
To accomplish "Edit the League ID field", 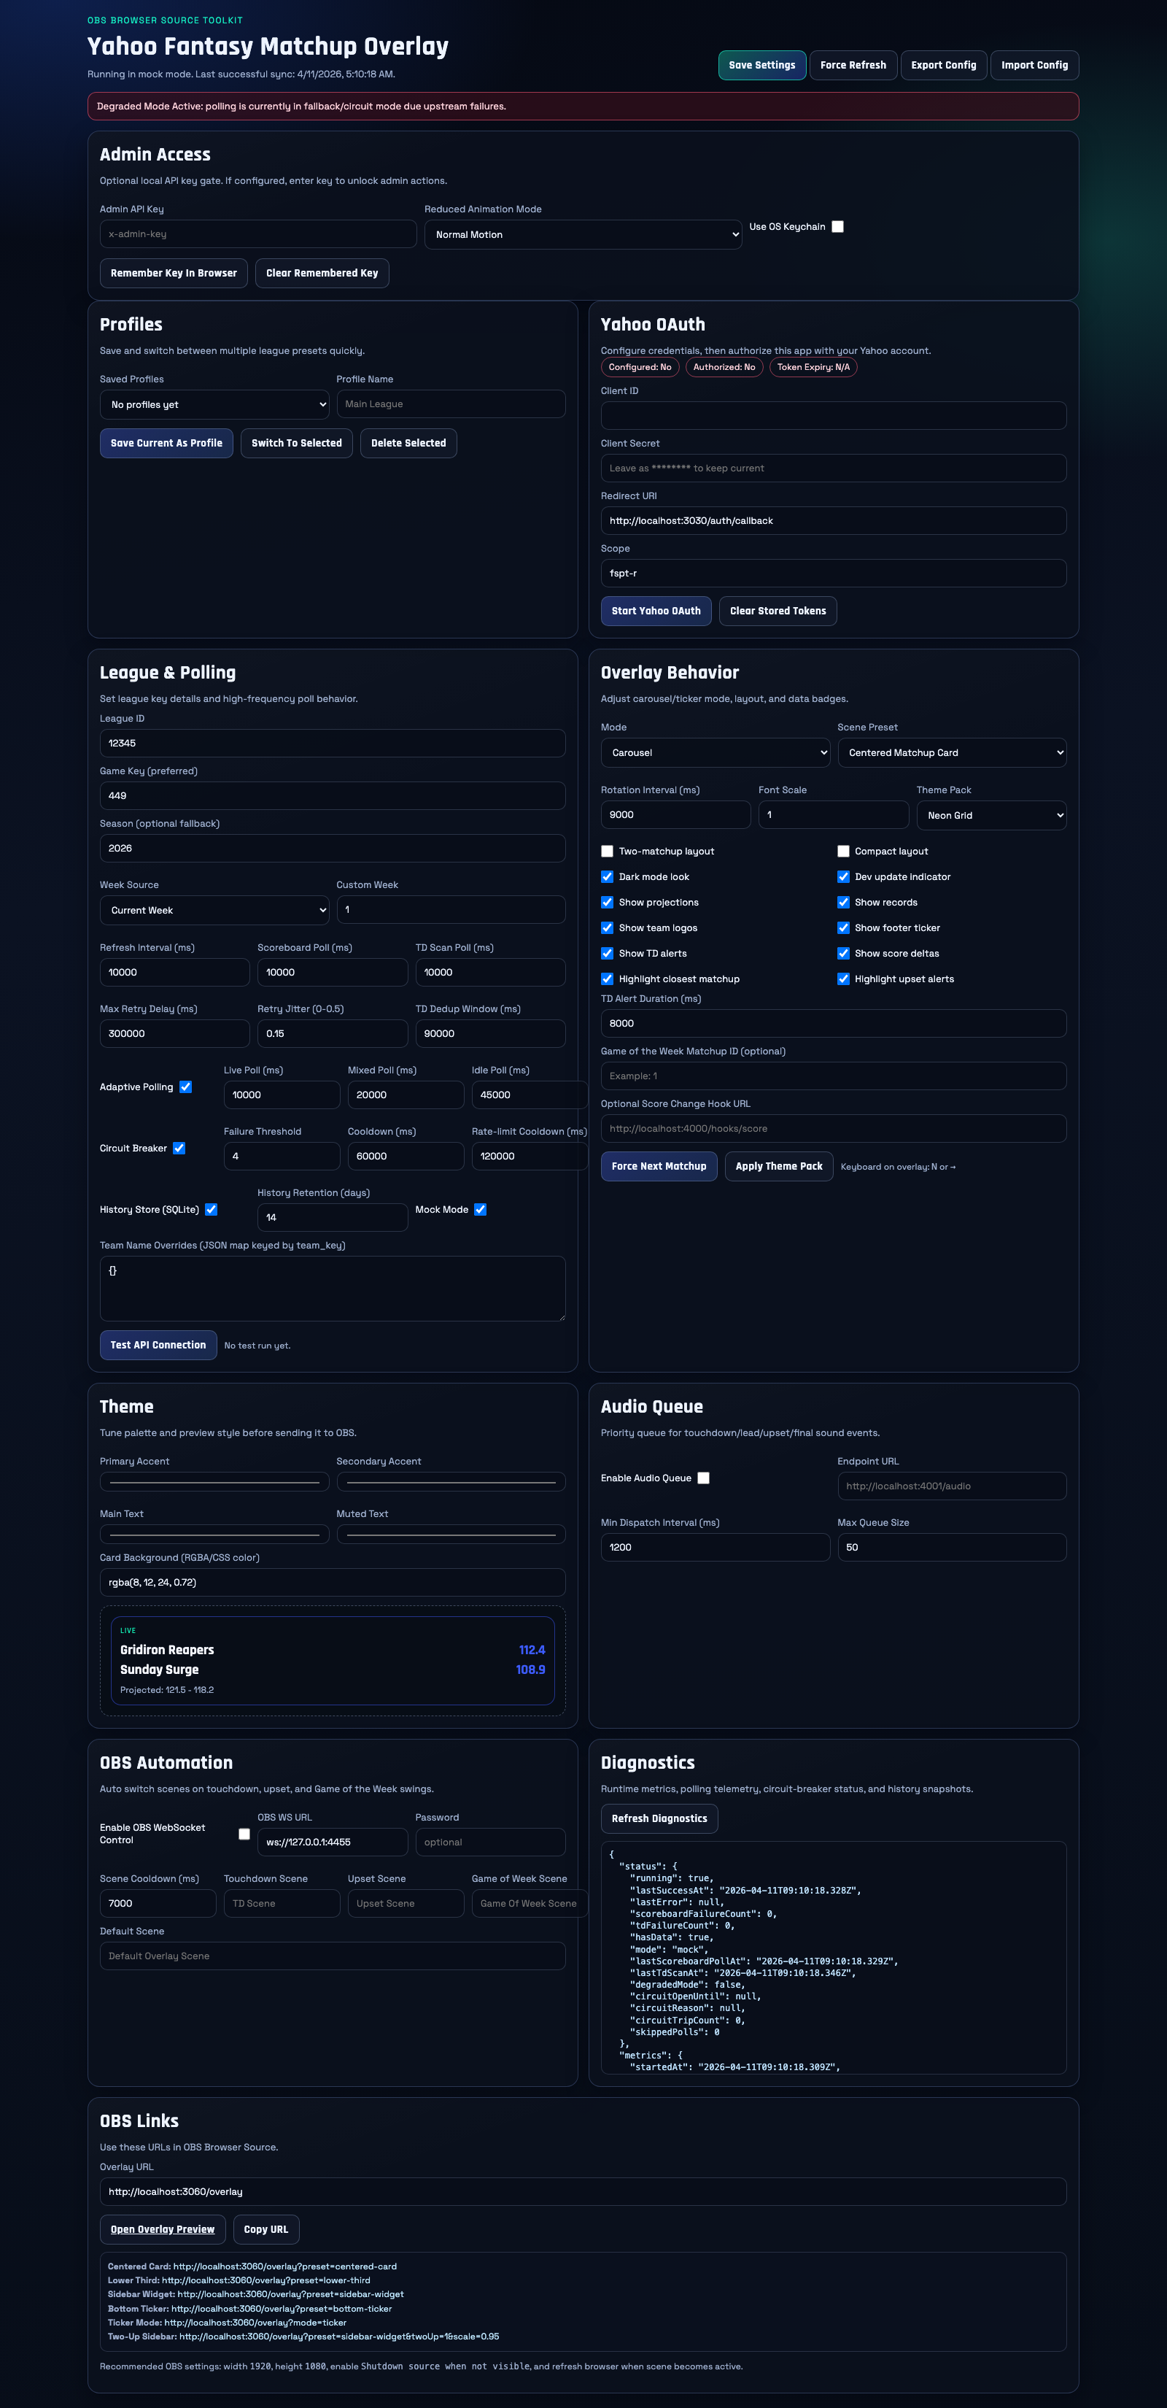I will 332,742.
